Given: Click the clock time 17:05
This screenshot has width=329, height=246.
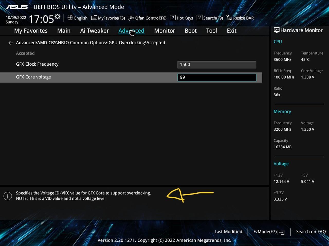Looking at the screenshot, I should coord(41,19).
